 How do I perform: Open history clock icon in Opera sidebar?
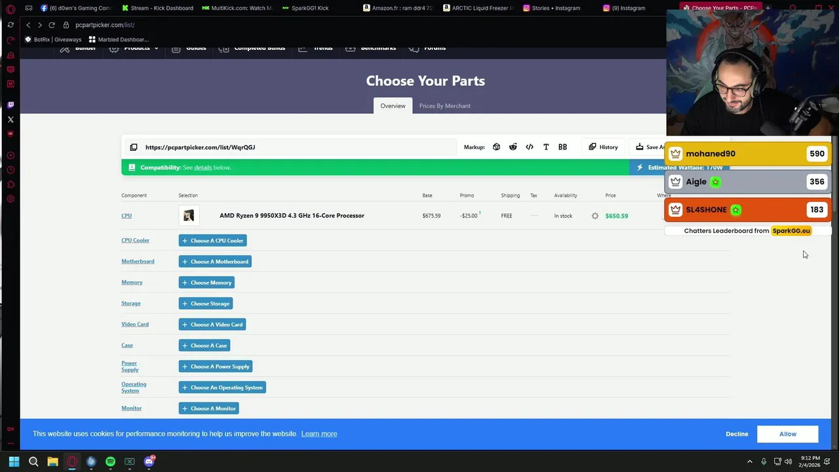(x=10, y=170)
